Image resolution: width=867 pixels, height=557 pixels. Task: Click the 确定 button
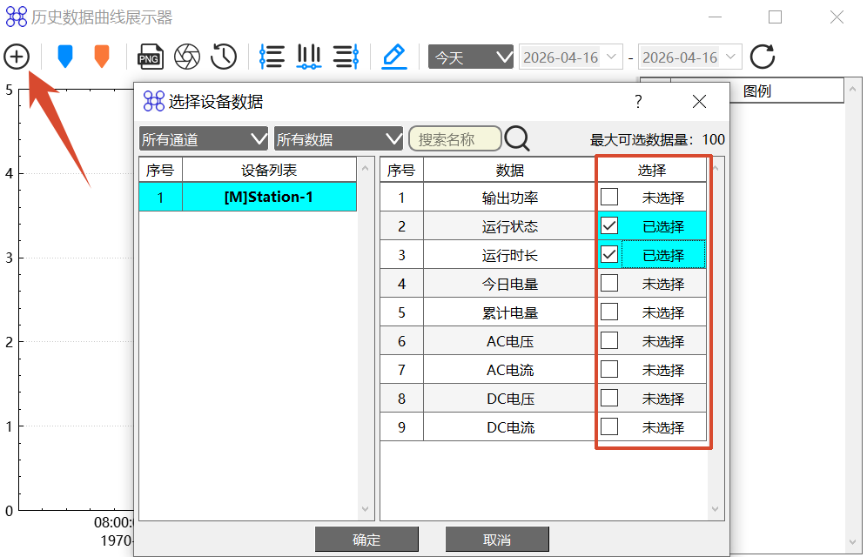click(366, 539)
